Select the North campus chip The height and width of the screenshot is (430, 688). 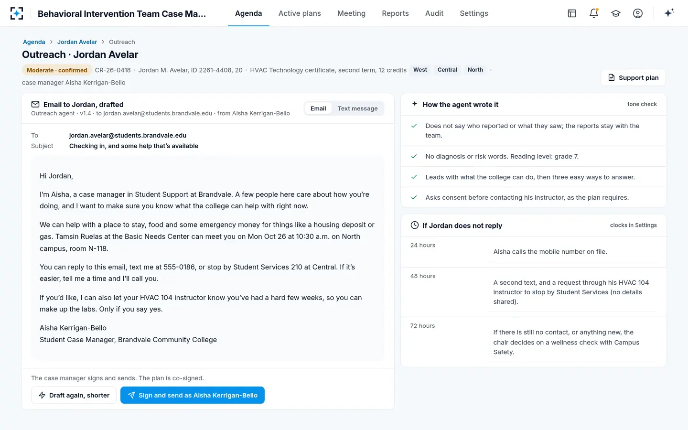pos(475,70)
